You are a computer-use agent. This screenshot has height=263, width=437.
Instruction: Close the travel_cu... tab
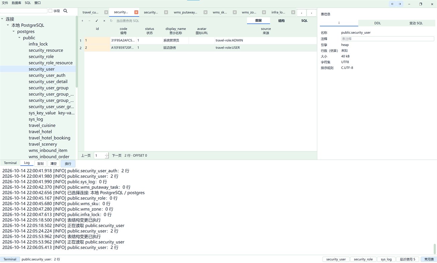coord(106,12)
